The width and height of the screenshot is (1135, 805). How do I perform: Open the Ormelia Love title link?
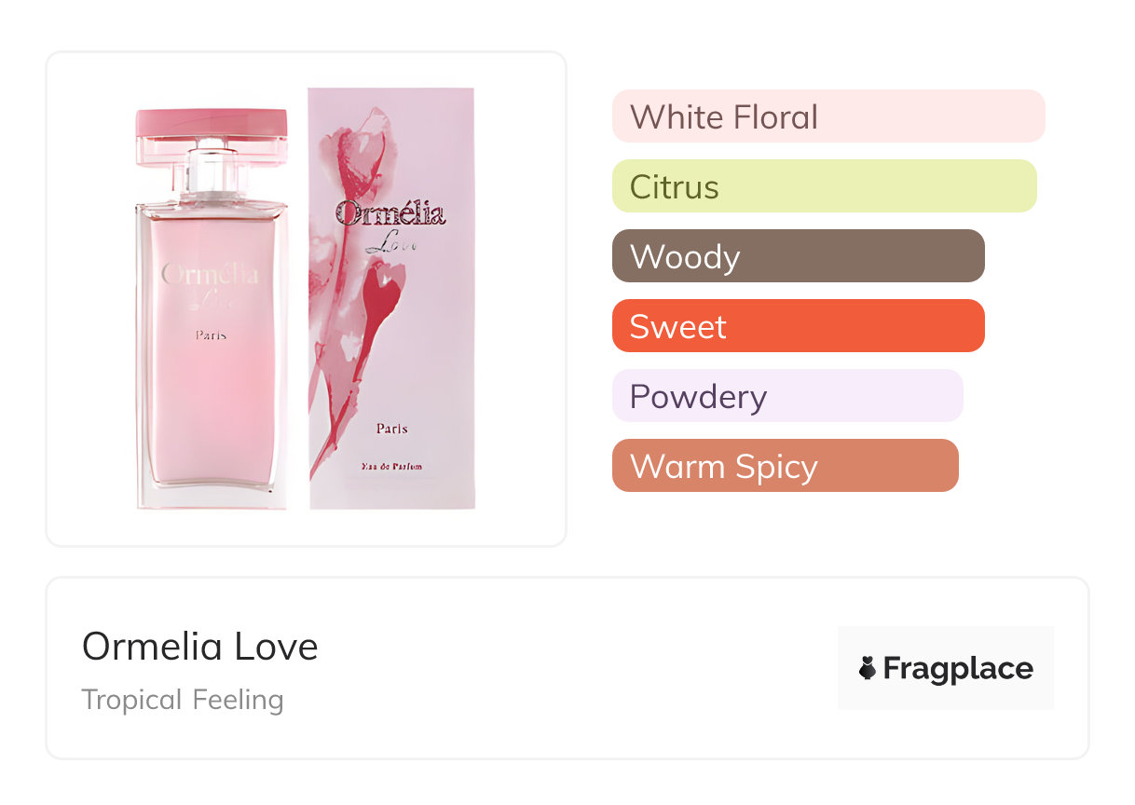tap(200, 647)
